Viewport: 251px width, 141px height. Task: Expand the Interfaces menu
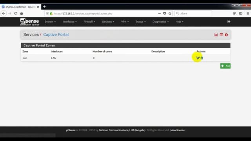coord(69,22)
